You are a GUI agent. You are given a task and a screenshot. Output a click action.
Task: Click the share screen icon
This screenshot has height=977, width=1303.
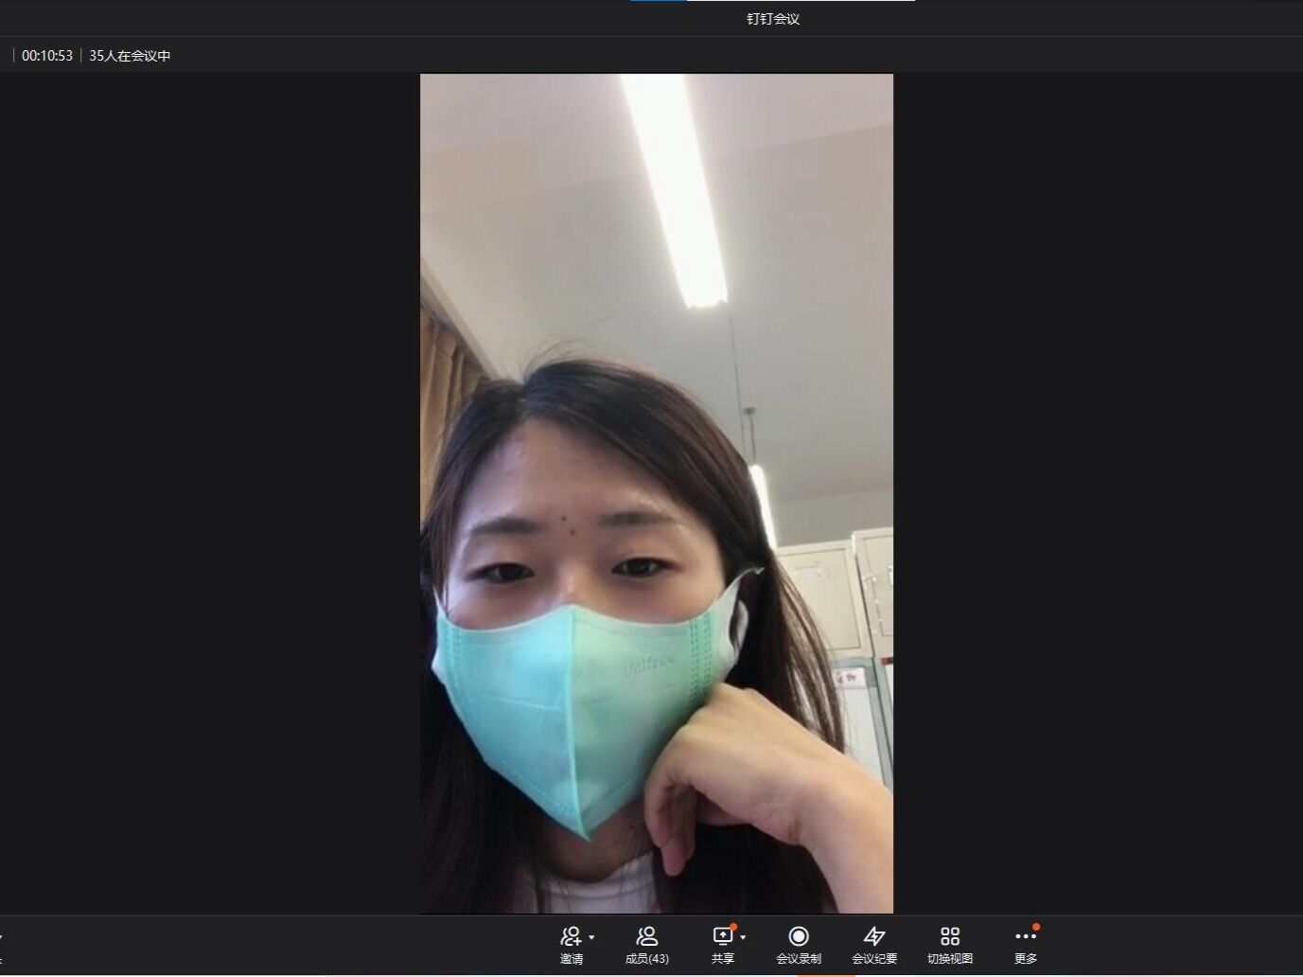(723, 936)
